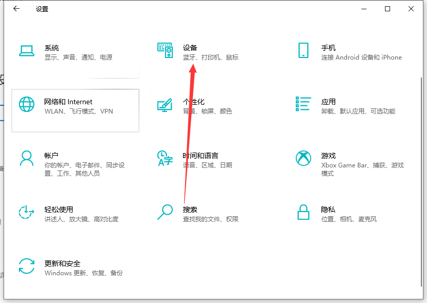
Task: Click the Apps (应用) list icon
Action: (303, 104)
